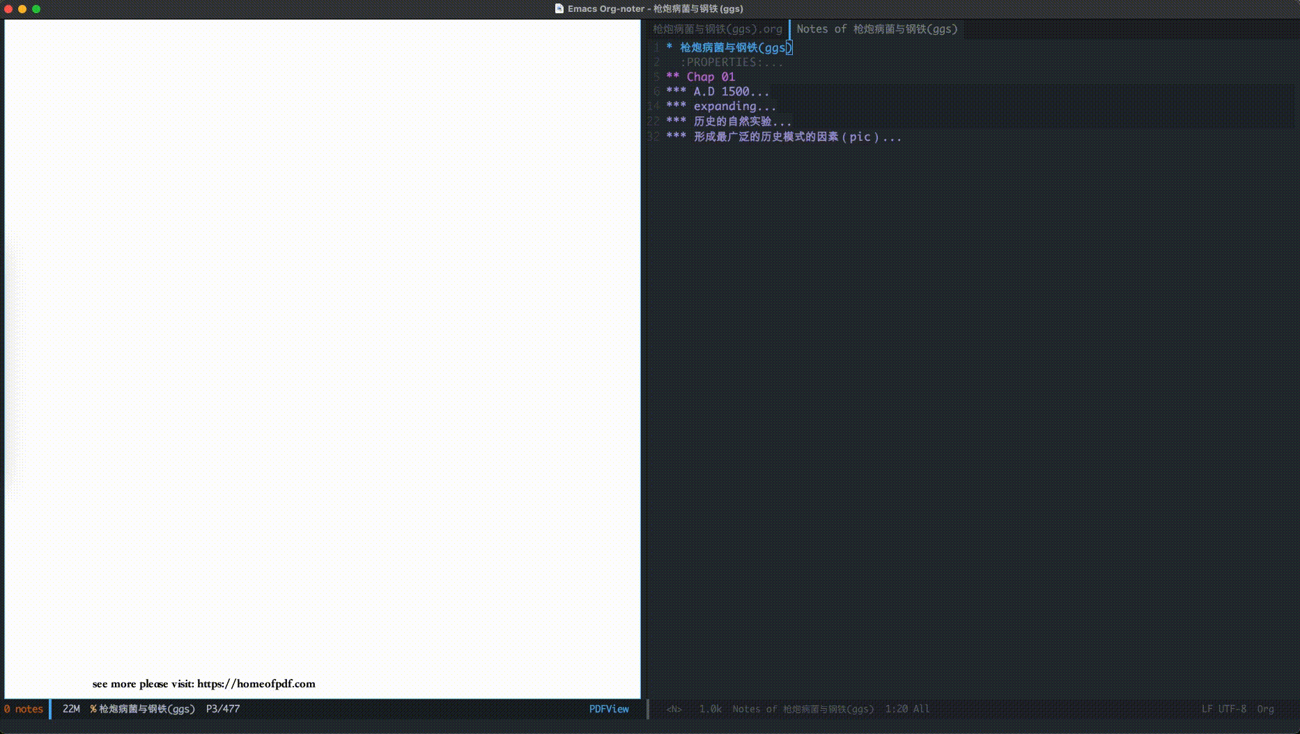Unfold the expanding heading
This screenshot has width=1300, height=734.
pos(734,107)
